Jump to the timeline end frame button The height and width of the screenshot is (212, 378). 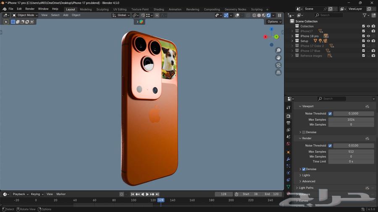click(x=157, y=194)
